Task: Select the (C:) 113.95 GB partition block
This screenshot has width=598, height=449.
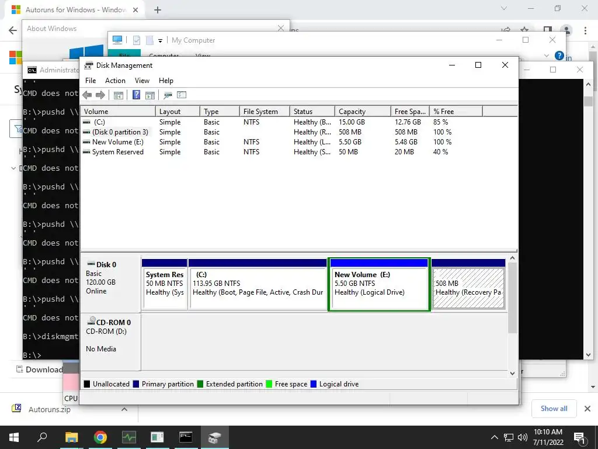Action: (258, 284)
